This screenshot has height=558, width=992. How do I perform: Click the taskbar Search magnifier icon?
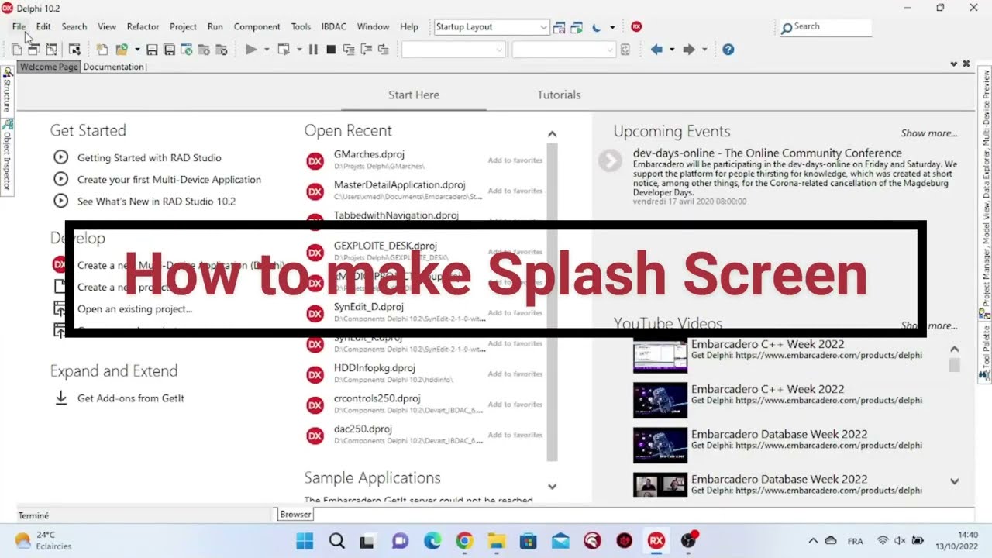(336, 540)
